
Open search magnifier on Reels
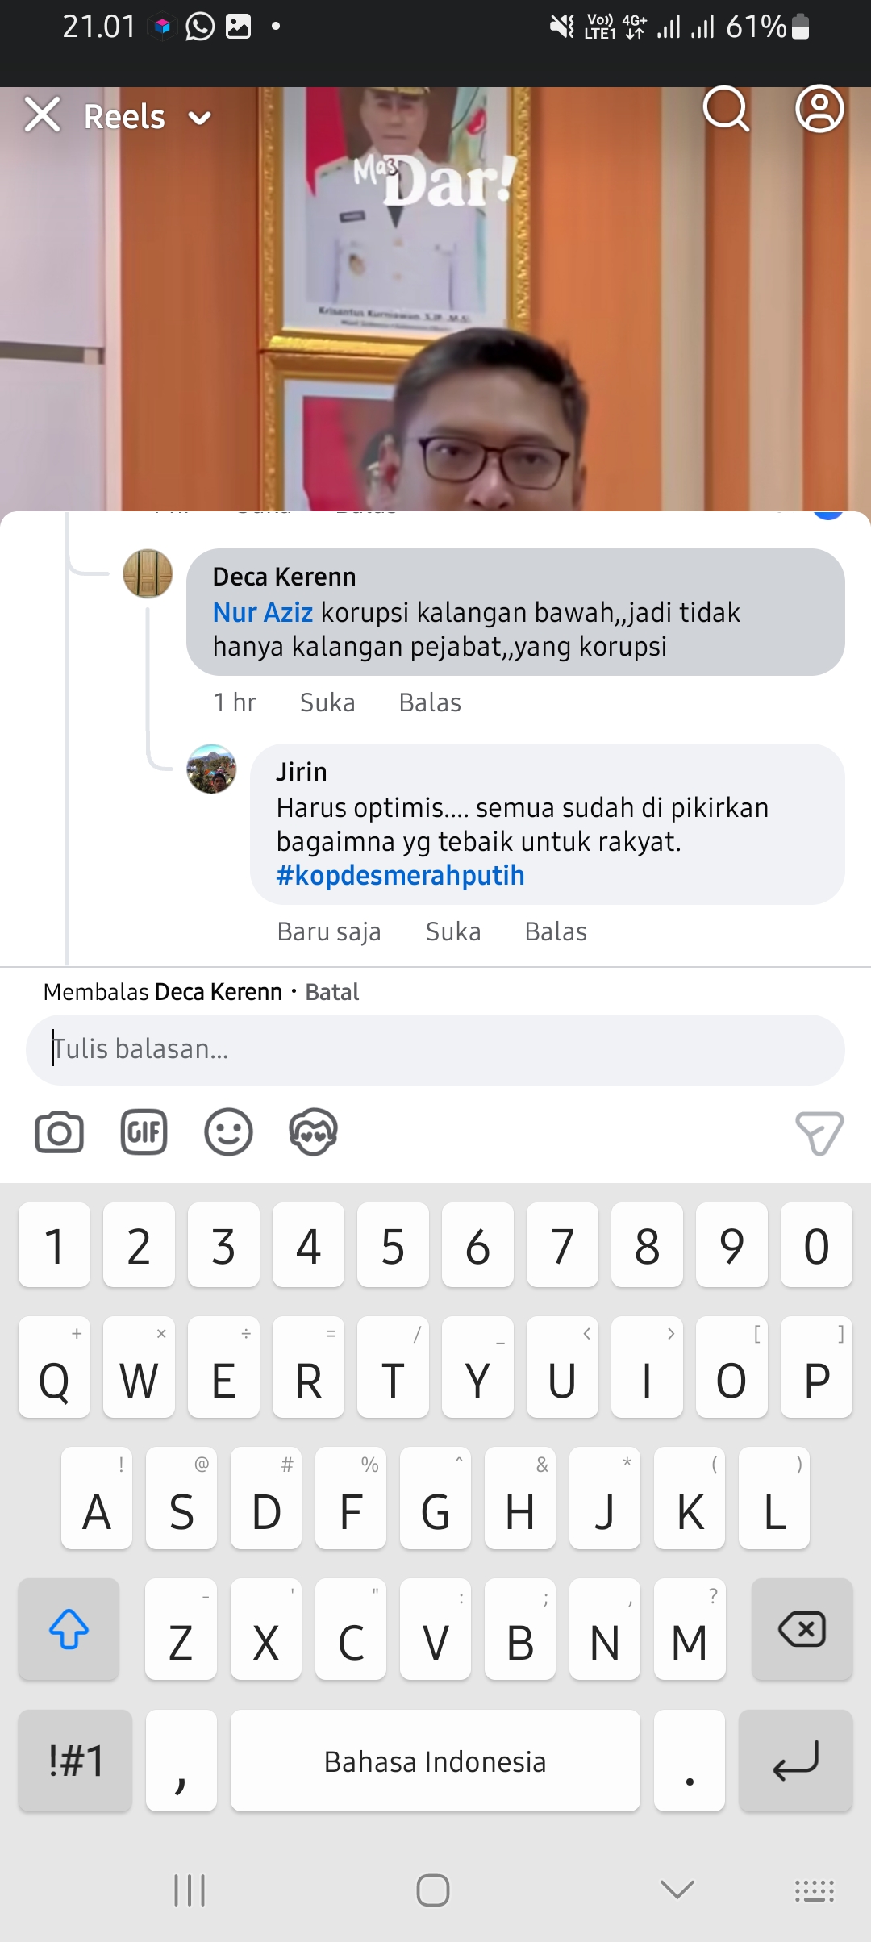[x=726, y=109]
